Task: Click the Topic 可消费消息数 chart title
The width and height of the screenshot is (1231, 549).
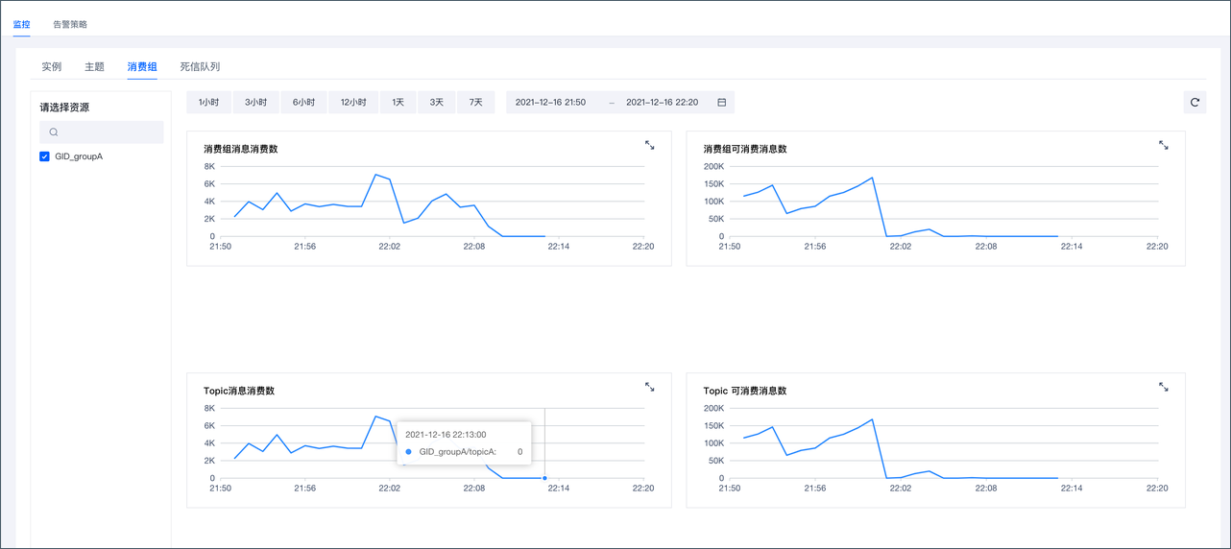Action: click(x=745, y=392)
